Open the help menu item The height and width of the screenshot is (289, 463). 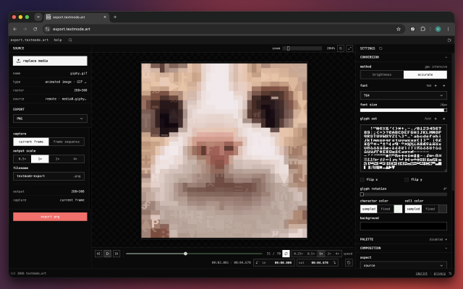[x=58, y=40]
